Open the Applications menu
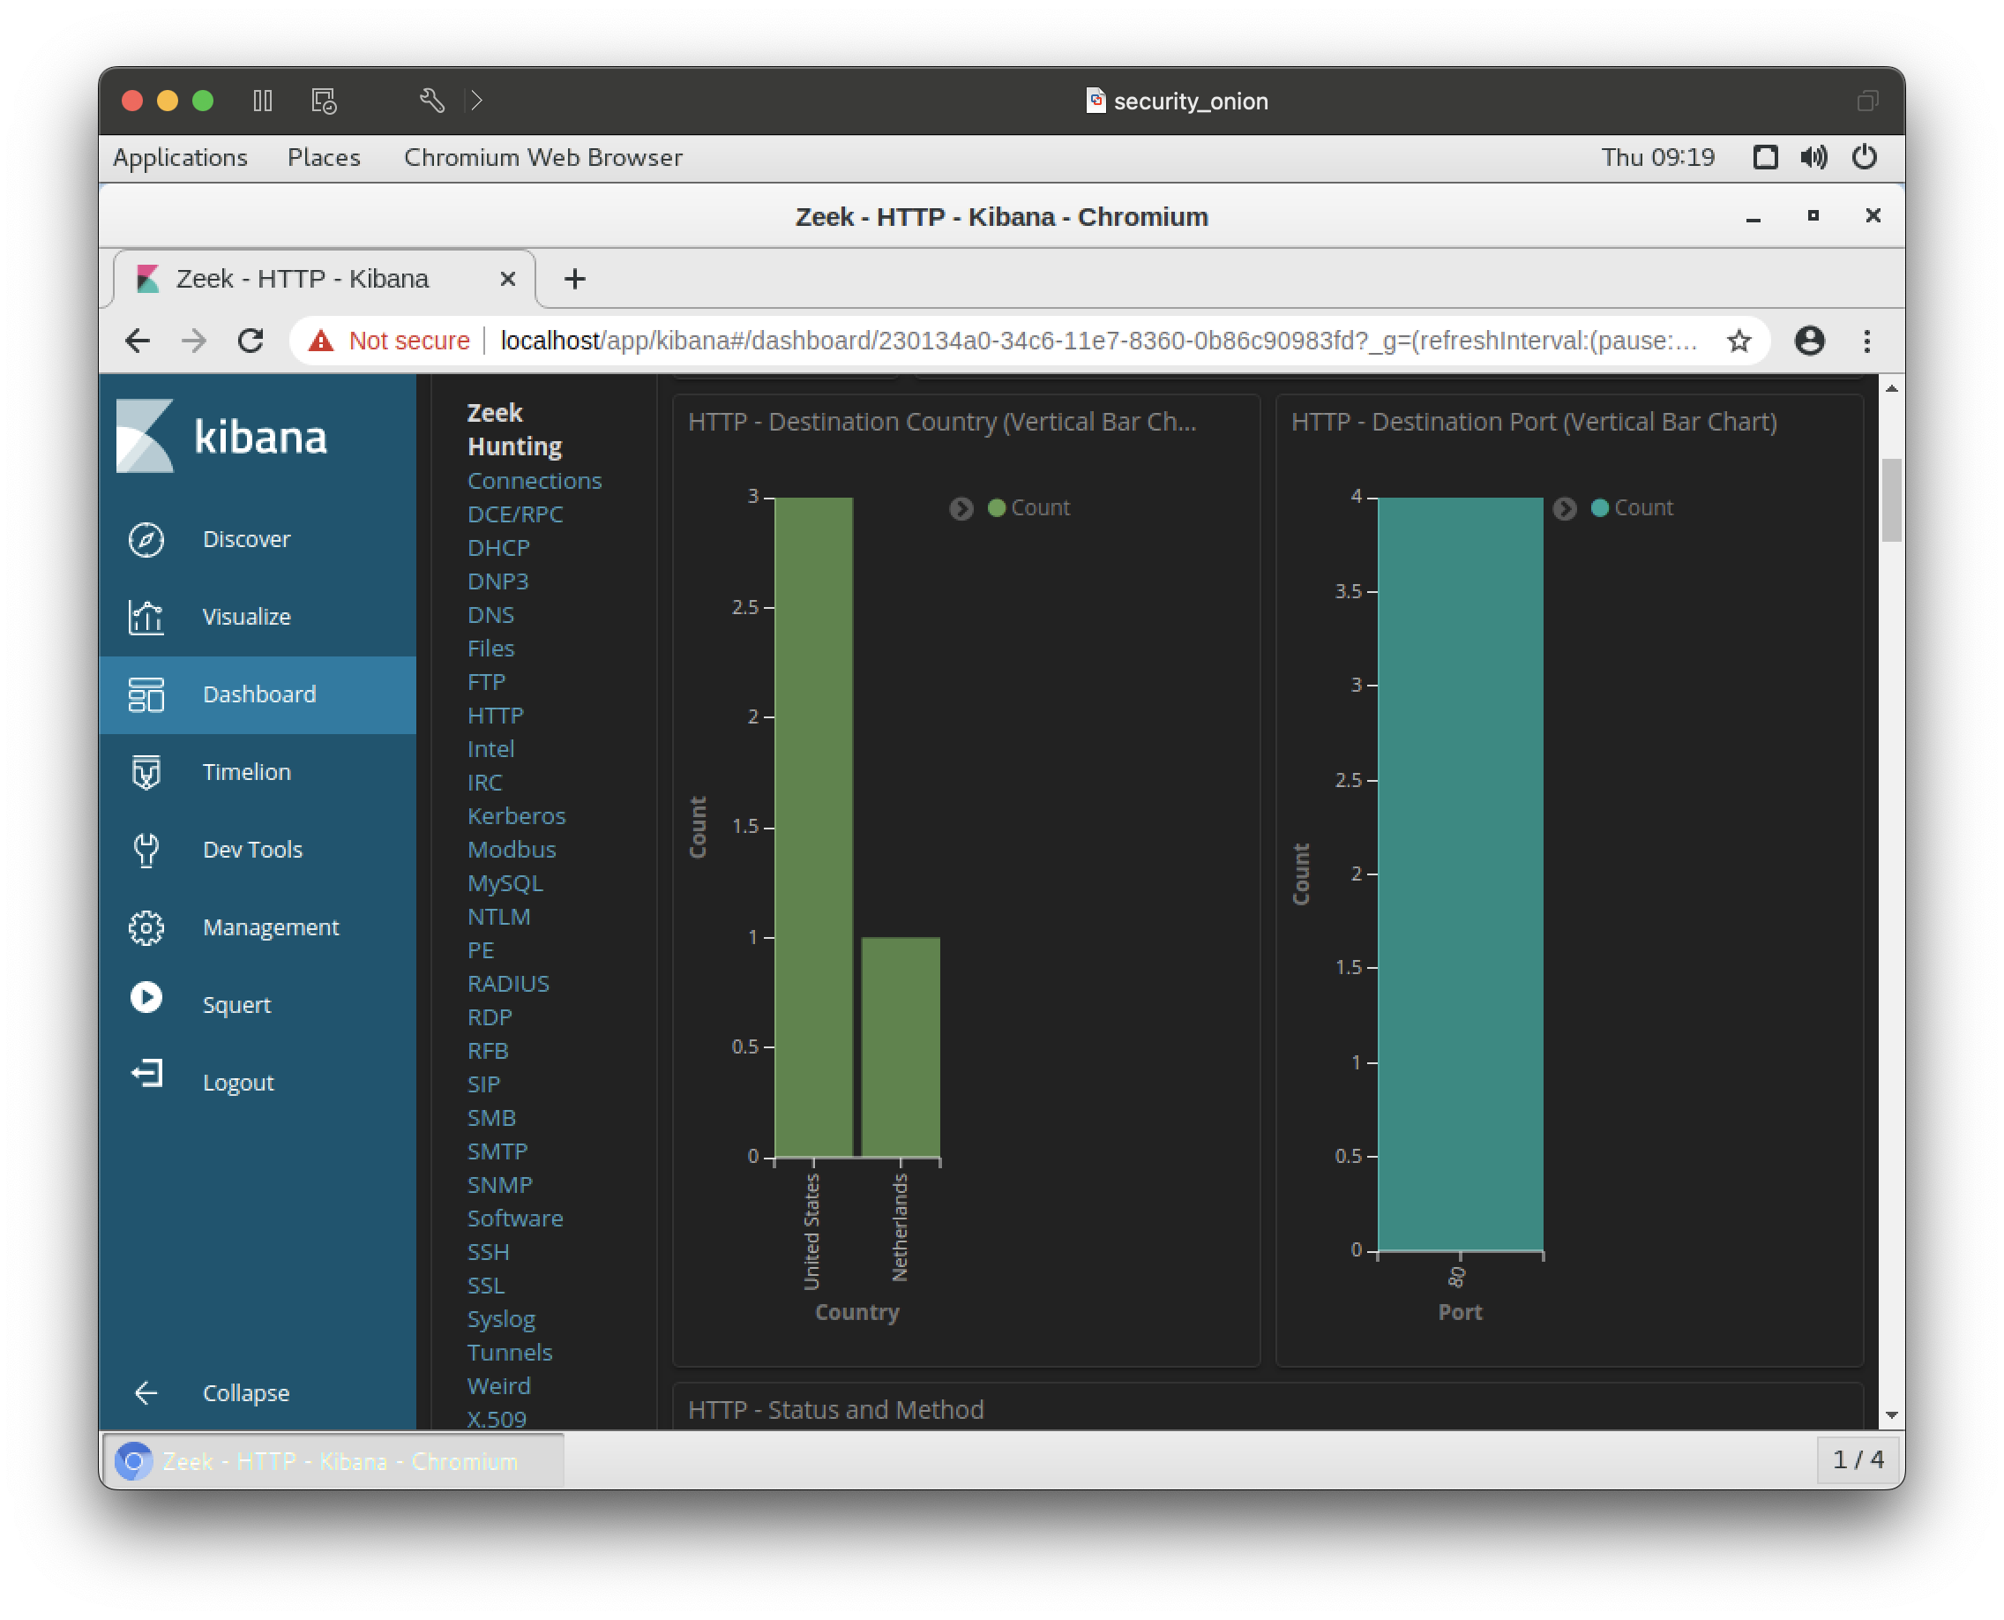2004x1620 pixels. (180, 157)
